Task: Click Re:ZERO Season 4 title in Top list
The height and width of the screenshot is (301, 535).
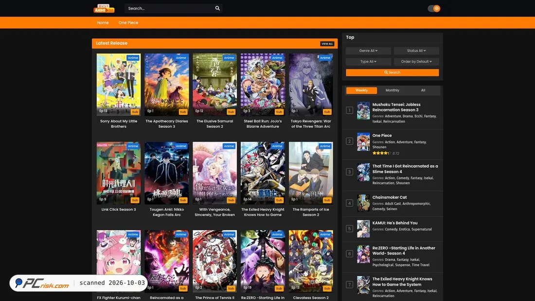Action: pos(404,250)
